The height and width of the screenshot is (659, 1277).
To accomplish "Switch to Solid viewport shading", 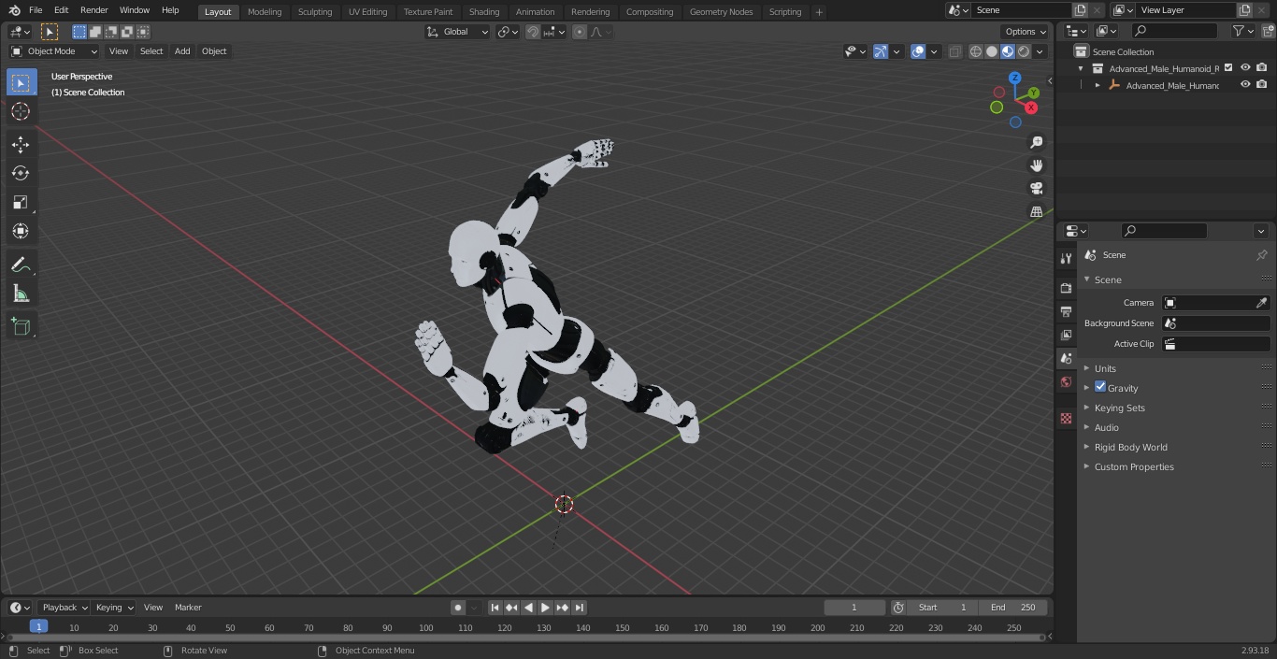I will (x=992, y=51).
